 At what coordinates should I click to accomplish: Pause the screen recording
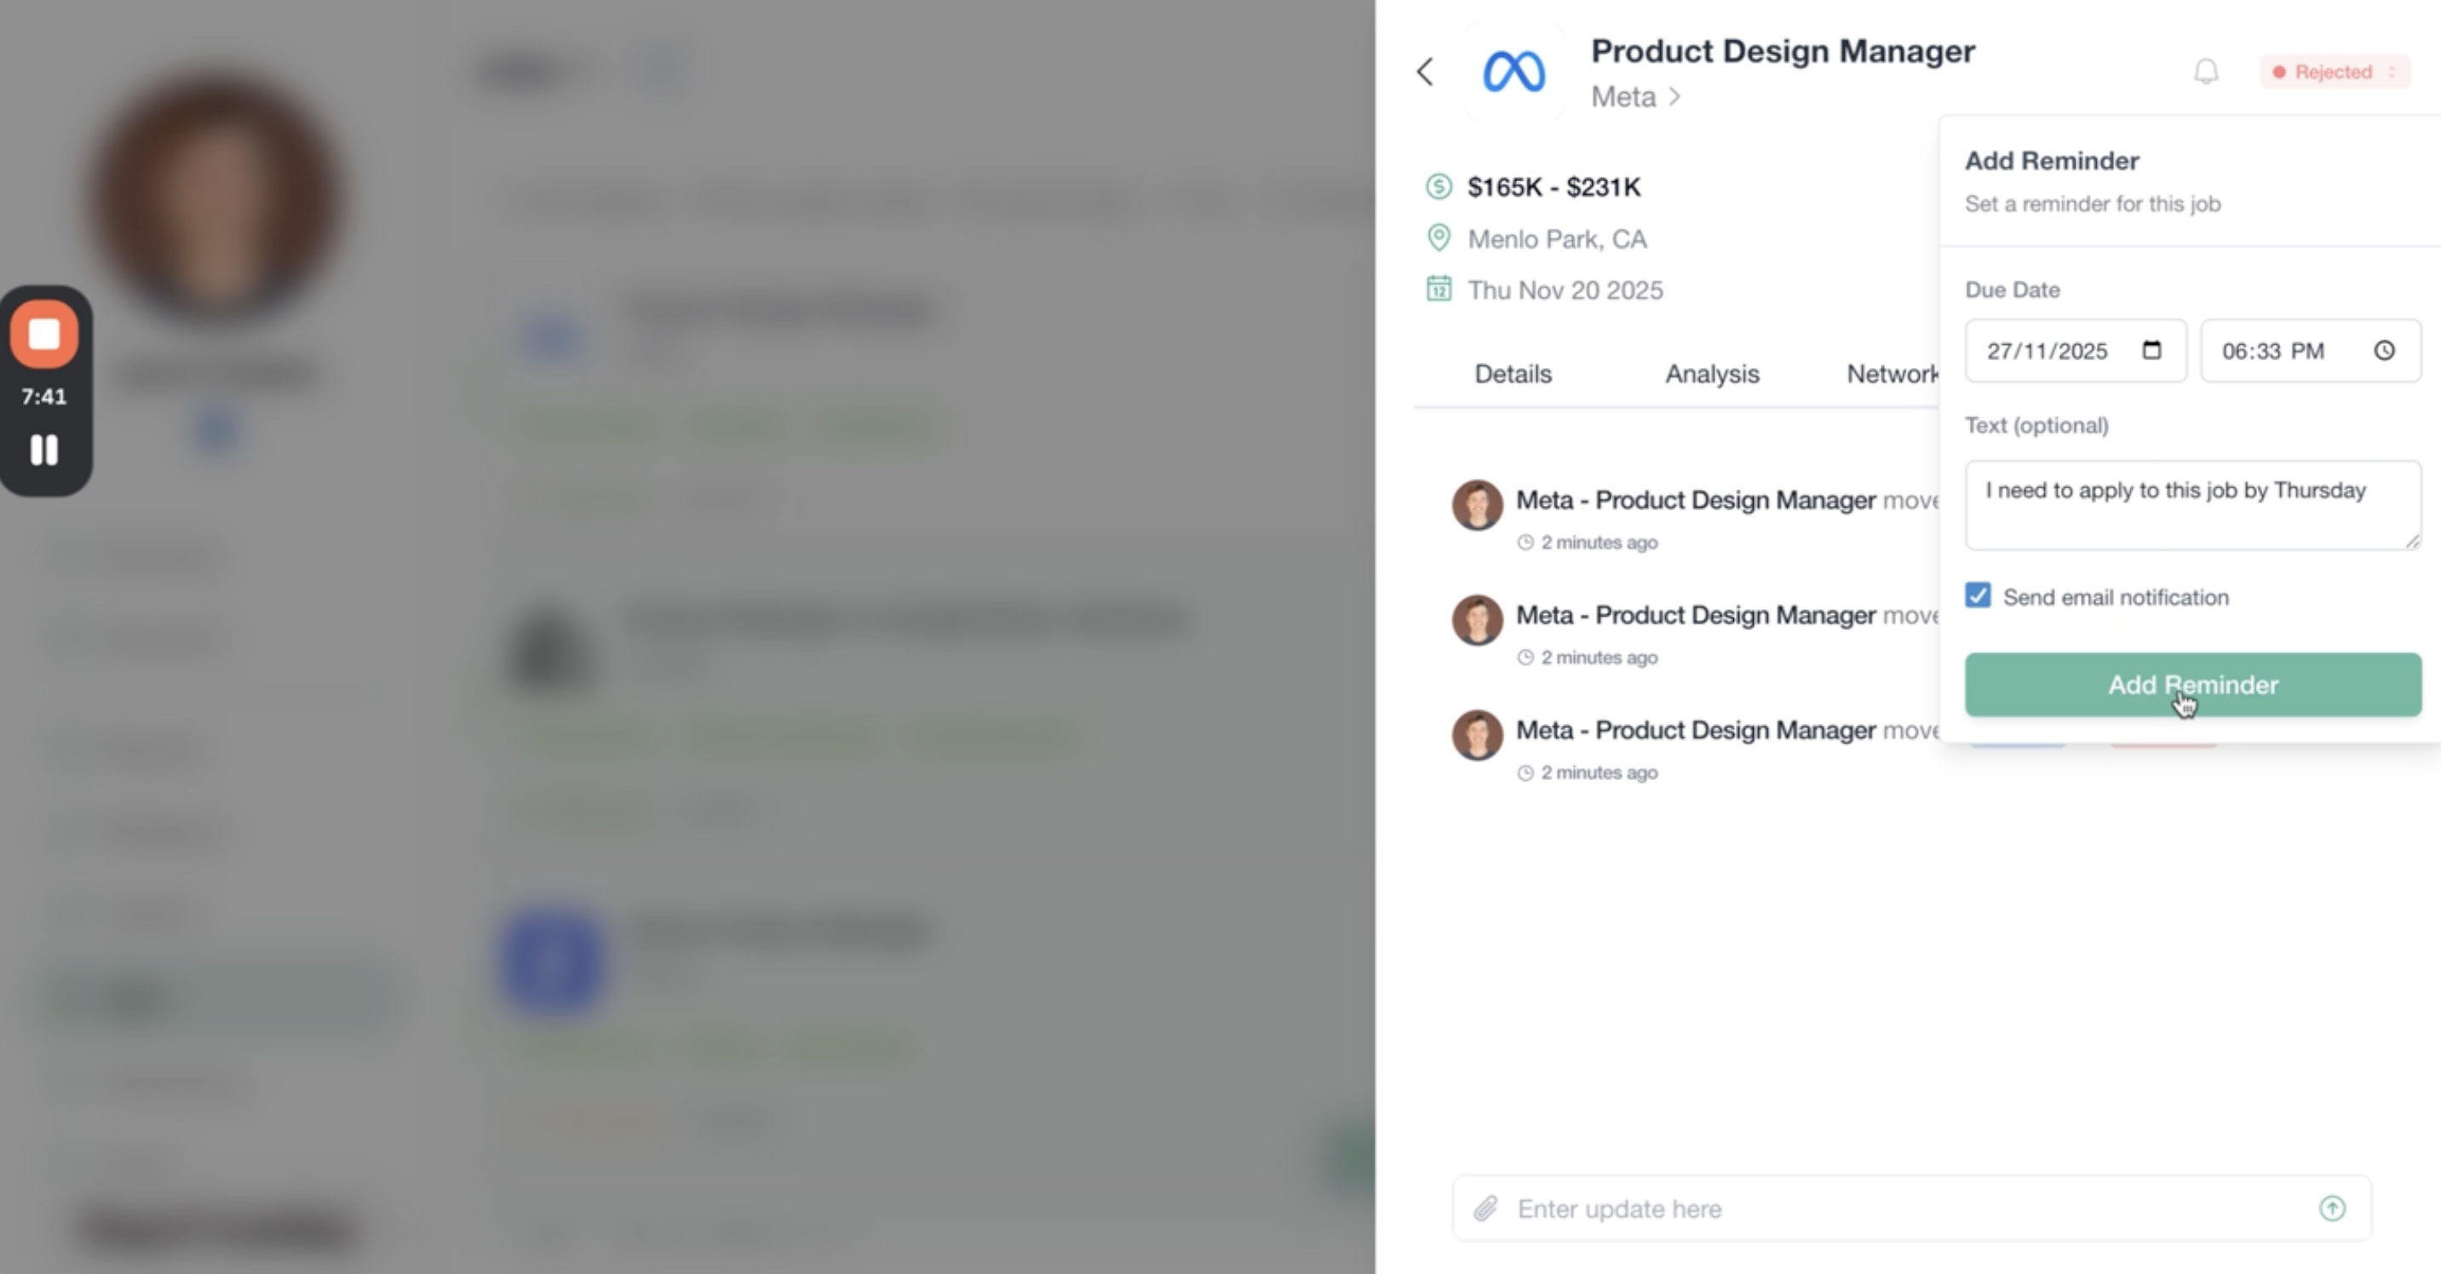point(43,450)
